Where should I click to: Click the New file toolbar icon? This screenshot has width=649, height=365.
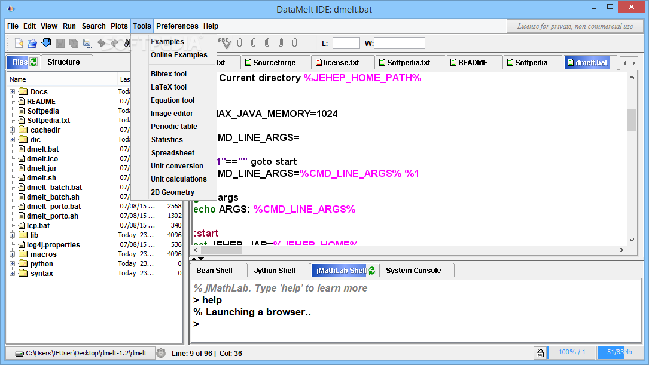pyautogui.click(x=19, y=43)
